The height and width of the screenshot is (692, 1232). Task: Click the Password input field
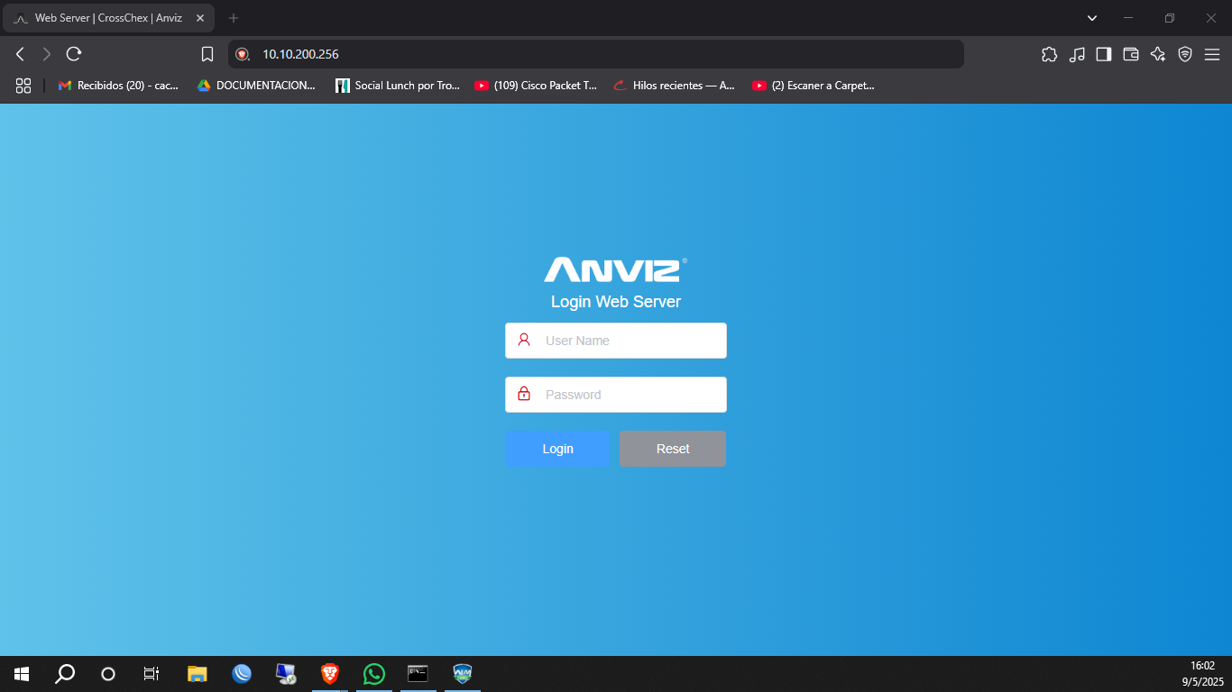616,395
